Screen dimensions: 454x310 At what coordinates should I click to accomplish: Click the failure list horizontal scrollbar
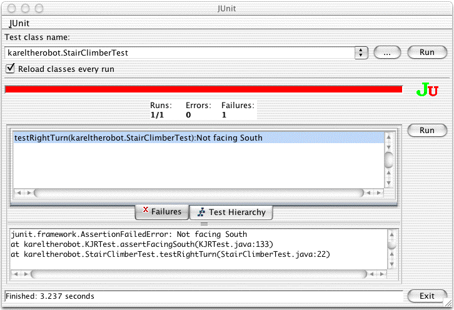200,193
